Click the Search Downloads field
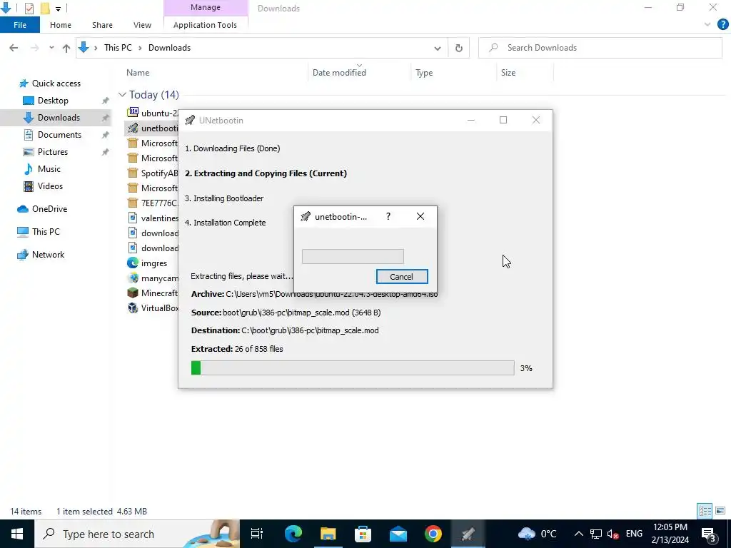This screenshot has height=548, width=731. 600,48
